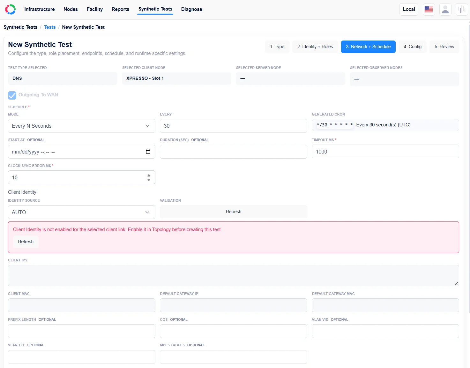
Task: Click Refresh inside the red error box
Action: [26, 242]
